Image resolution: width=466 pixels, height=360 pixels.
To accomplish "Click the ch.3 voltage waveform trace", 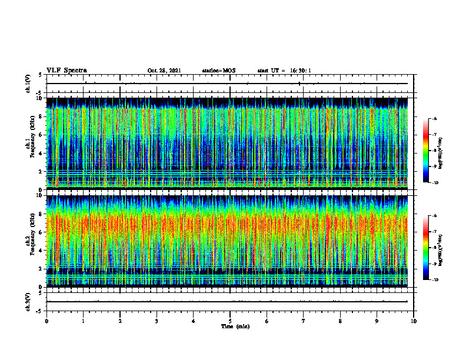I will [x=227, y=302].
